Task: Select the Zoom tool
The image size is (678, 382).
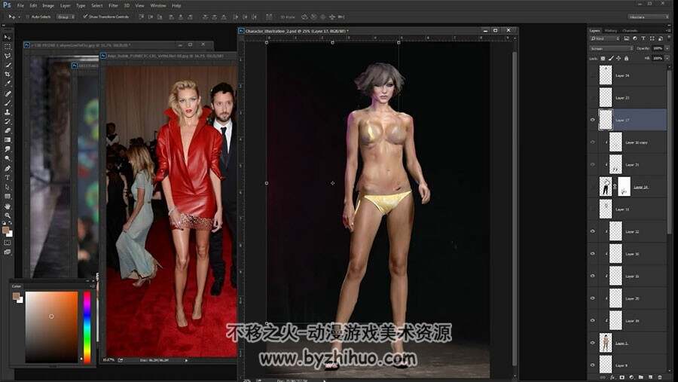Action: click(8, 215)
